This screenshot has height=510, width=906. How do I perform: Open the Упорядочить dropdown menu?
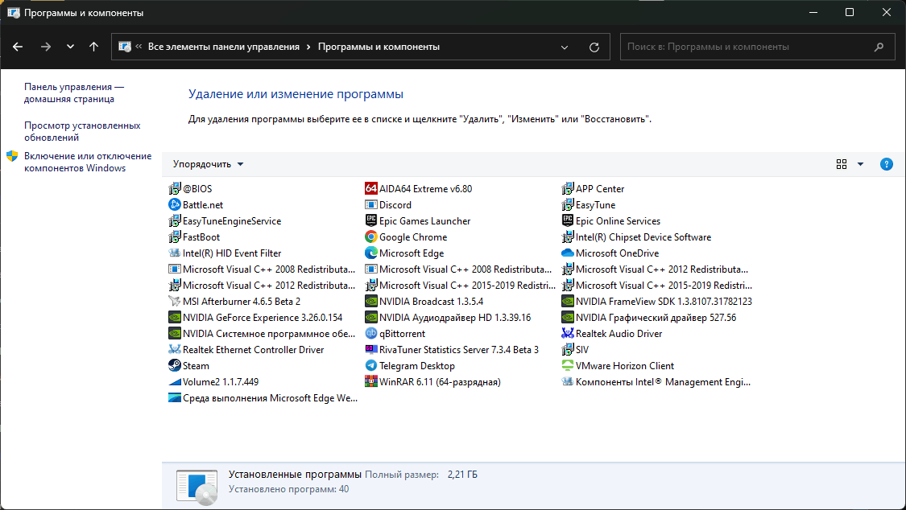point(208,164)
